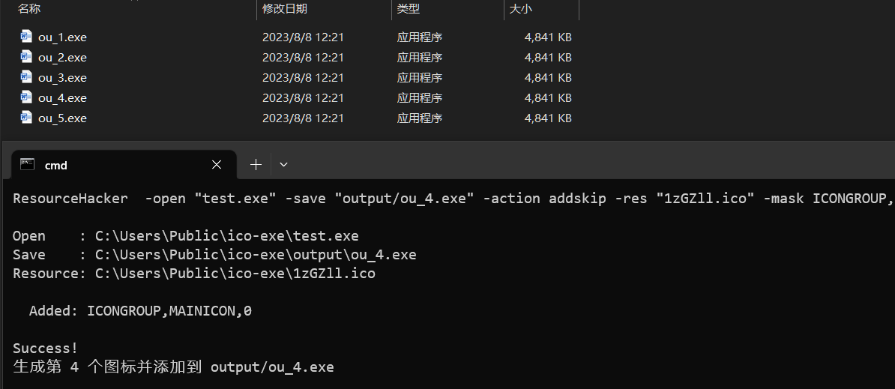The height and width of the screenshot is (389, 895).
Task: Expand the terminal profile dropdown chevron
Action: [x=283, y=164]
